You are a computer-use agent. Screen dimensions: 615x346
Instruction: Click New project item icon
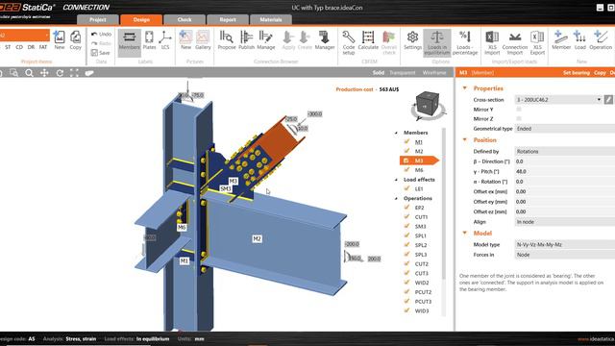coord(60,40)
